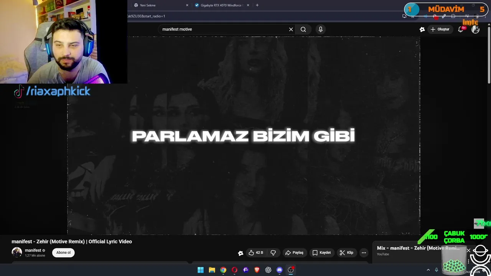
Task: Create a clip with Klip button
Action: (x=346, y=253)
